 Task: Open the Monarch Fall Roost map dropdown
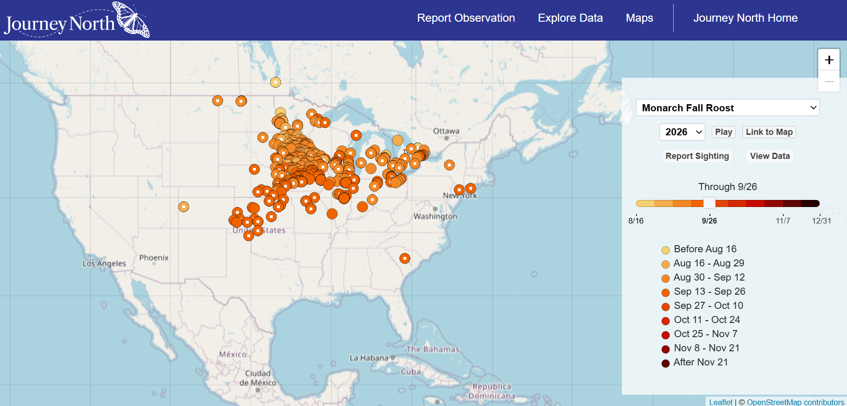[x=727, y=108]
